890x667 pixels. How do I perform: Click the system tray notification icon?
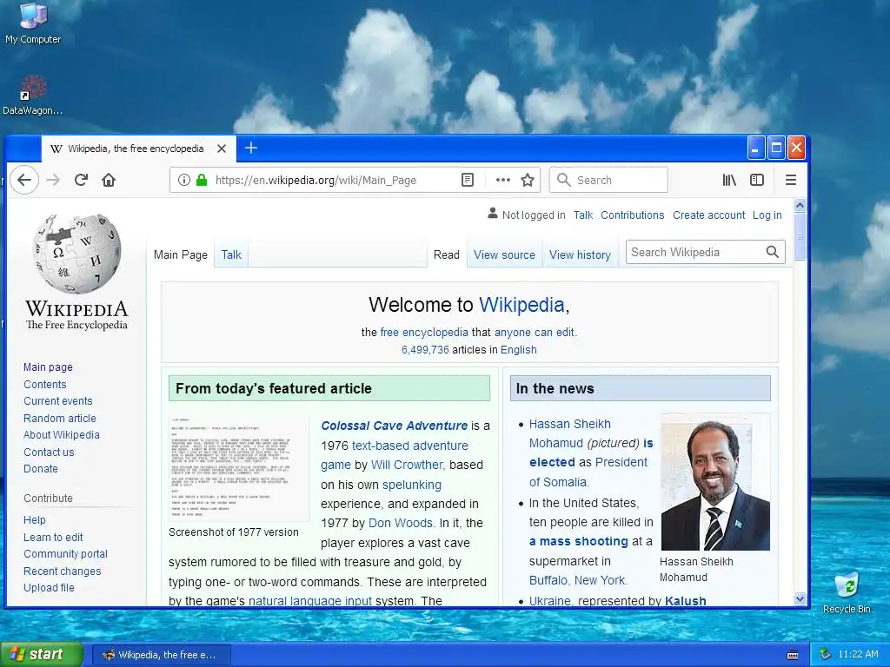pos(826,654)
